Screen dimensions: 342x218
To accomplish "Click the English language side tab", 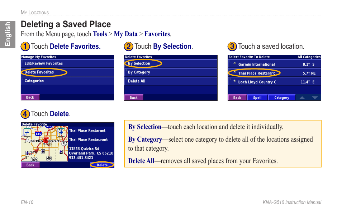I will pos(8,34).
